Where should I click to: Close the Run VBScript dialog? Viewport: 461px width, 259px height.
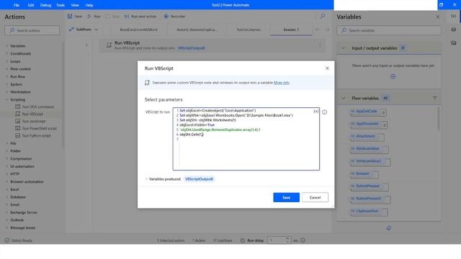tap(327, 68)
